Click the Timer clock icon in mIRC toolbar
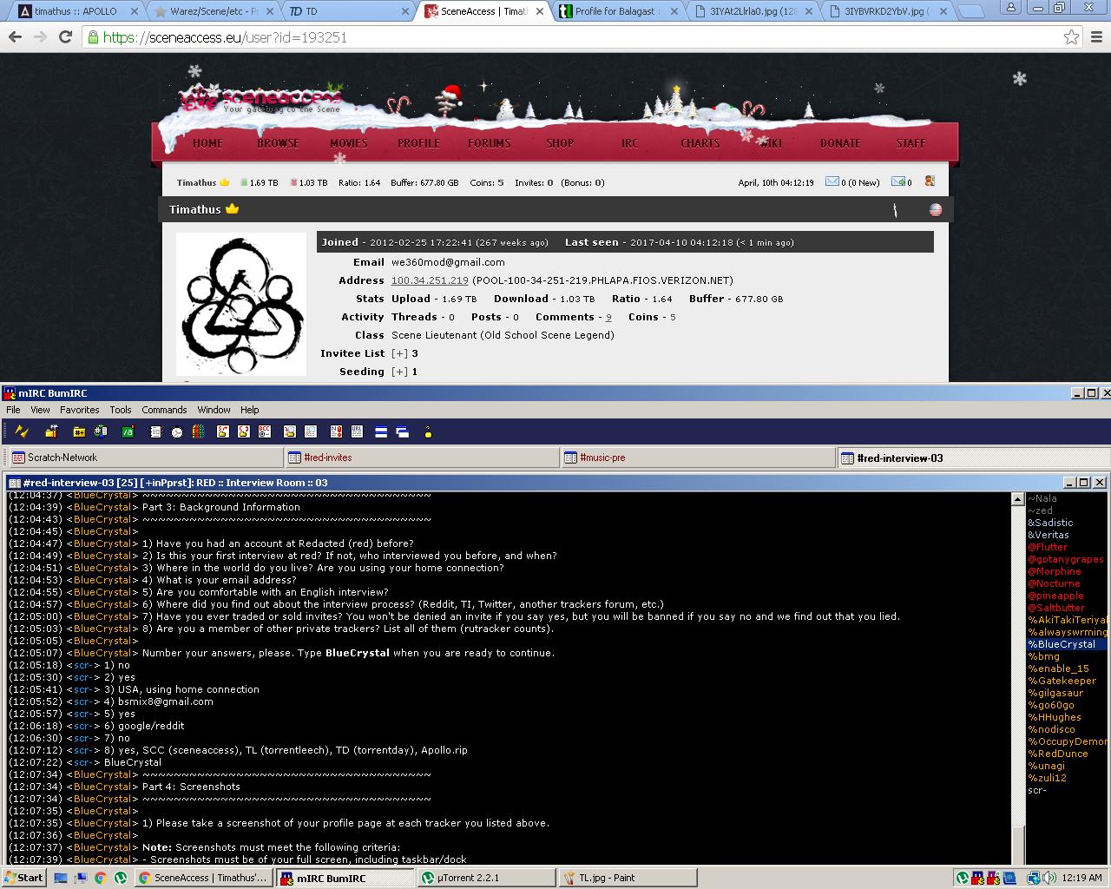This screenshot has height=889, width=1111. 177,431
